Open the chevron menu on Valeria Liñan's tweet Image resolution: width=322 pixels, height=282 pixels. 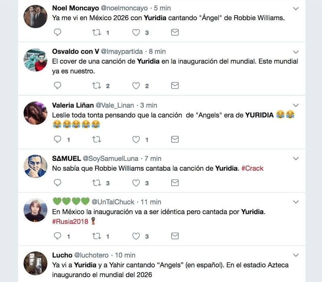click(x=296, y=105)
